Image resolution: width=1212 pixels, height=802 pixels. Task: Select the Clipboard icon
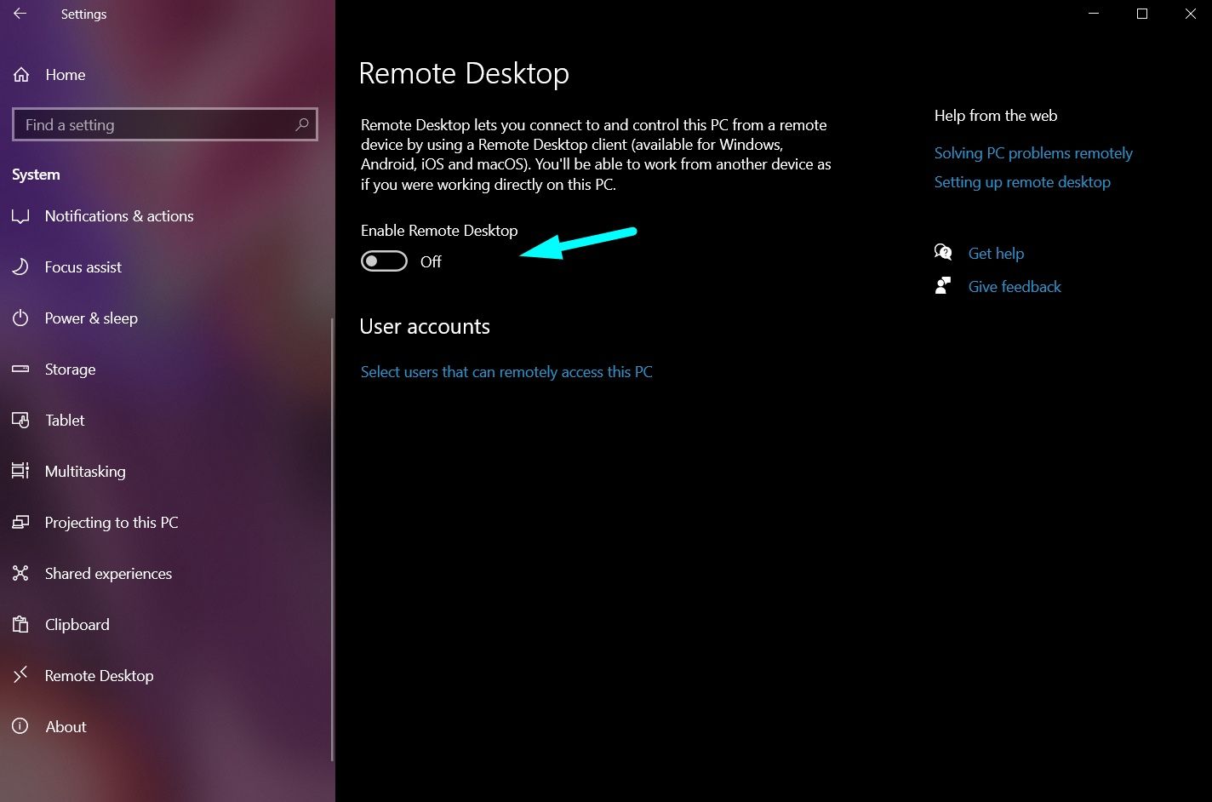point(20,625)
